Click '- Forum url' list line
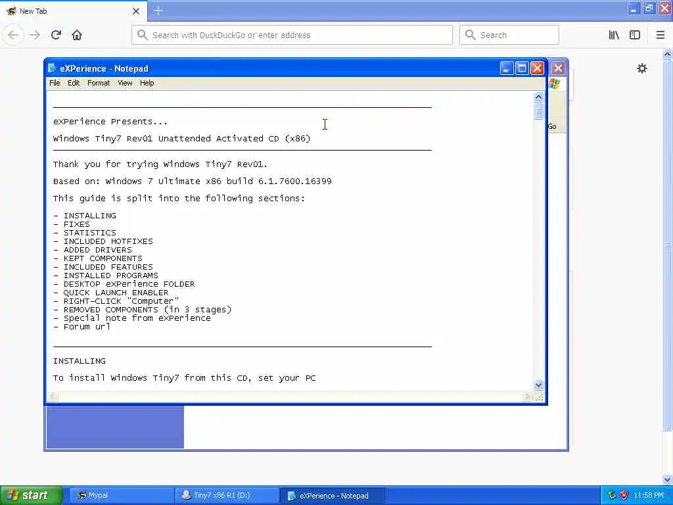 point(81,327)
